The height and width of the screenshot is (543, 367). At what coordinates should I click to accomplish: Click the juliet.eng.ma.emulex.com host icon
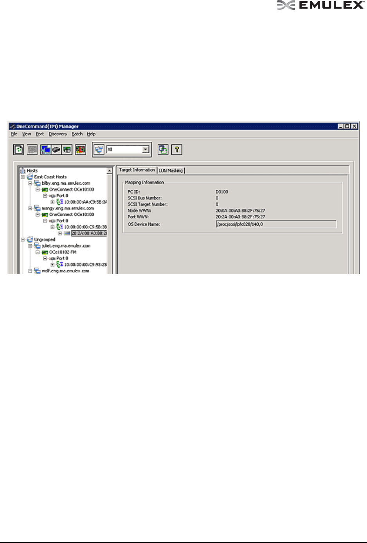pyautogui.click(x=38, y=246)
